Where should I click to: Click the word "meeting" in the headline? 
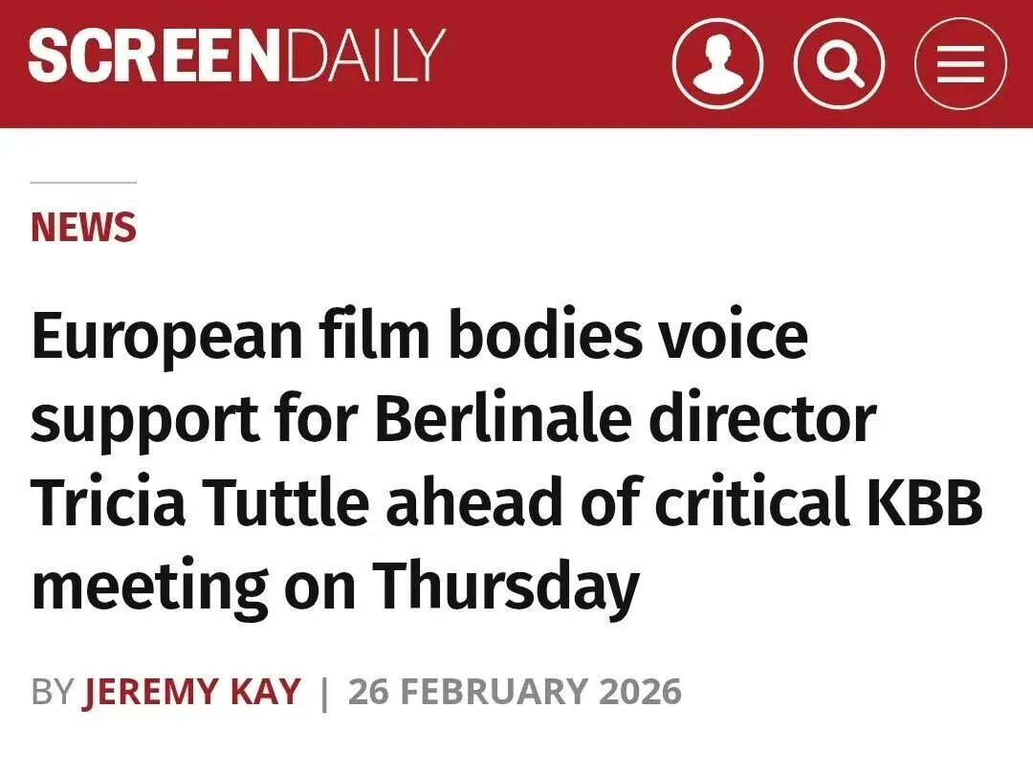150,587
